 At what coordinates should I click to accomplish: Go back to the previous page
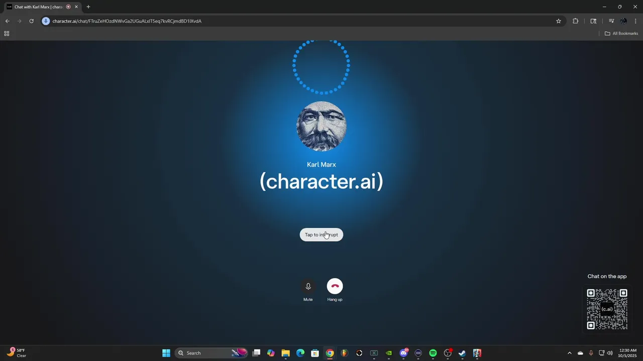pyautogui.click(x=7, y=21)
